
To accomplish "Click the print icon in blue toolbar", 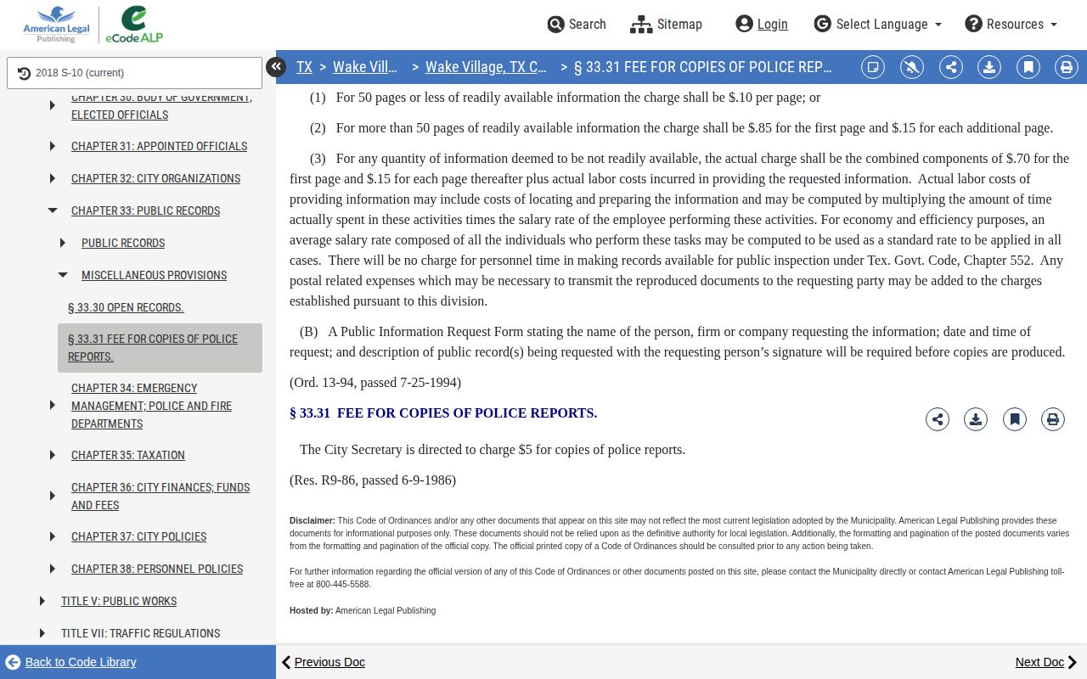I will [1067, 67].
